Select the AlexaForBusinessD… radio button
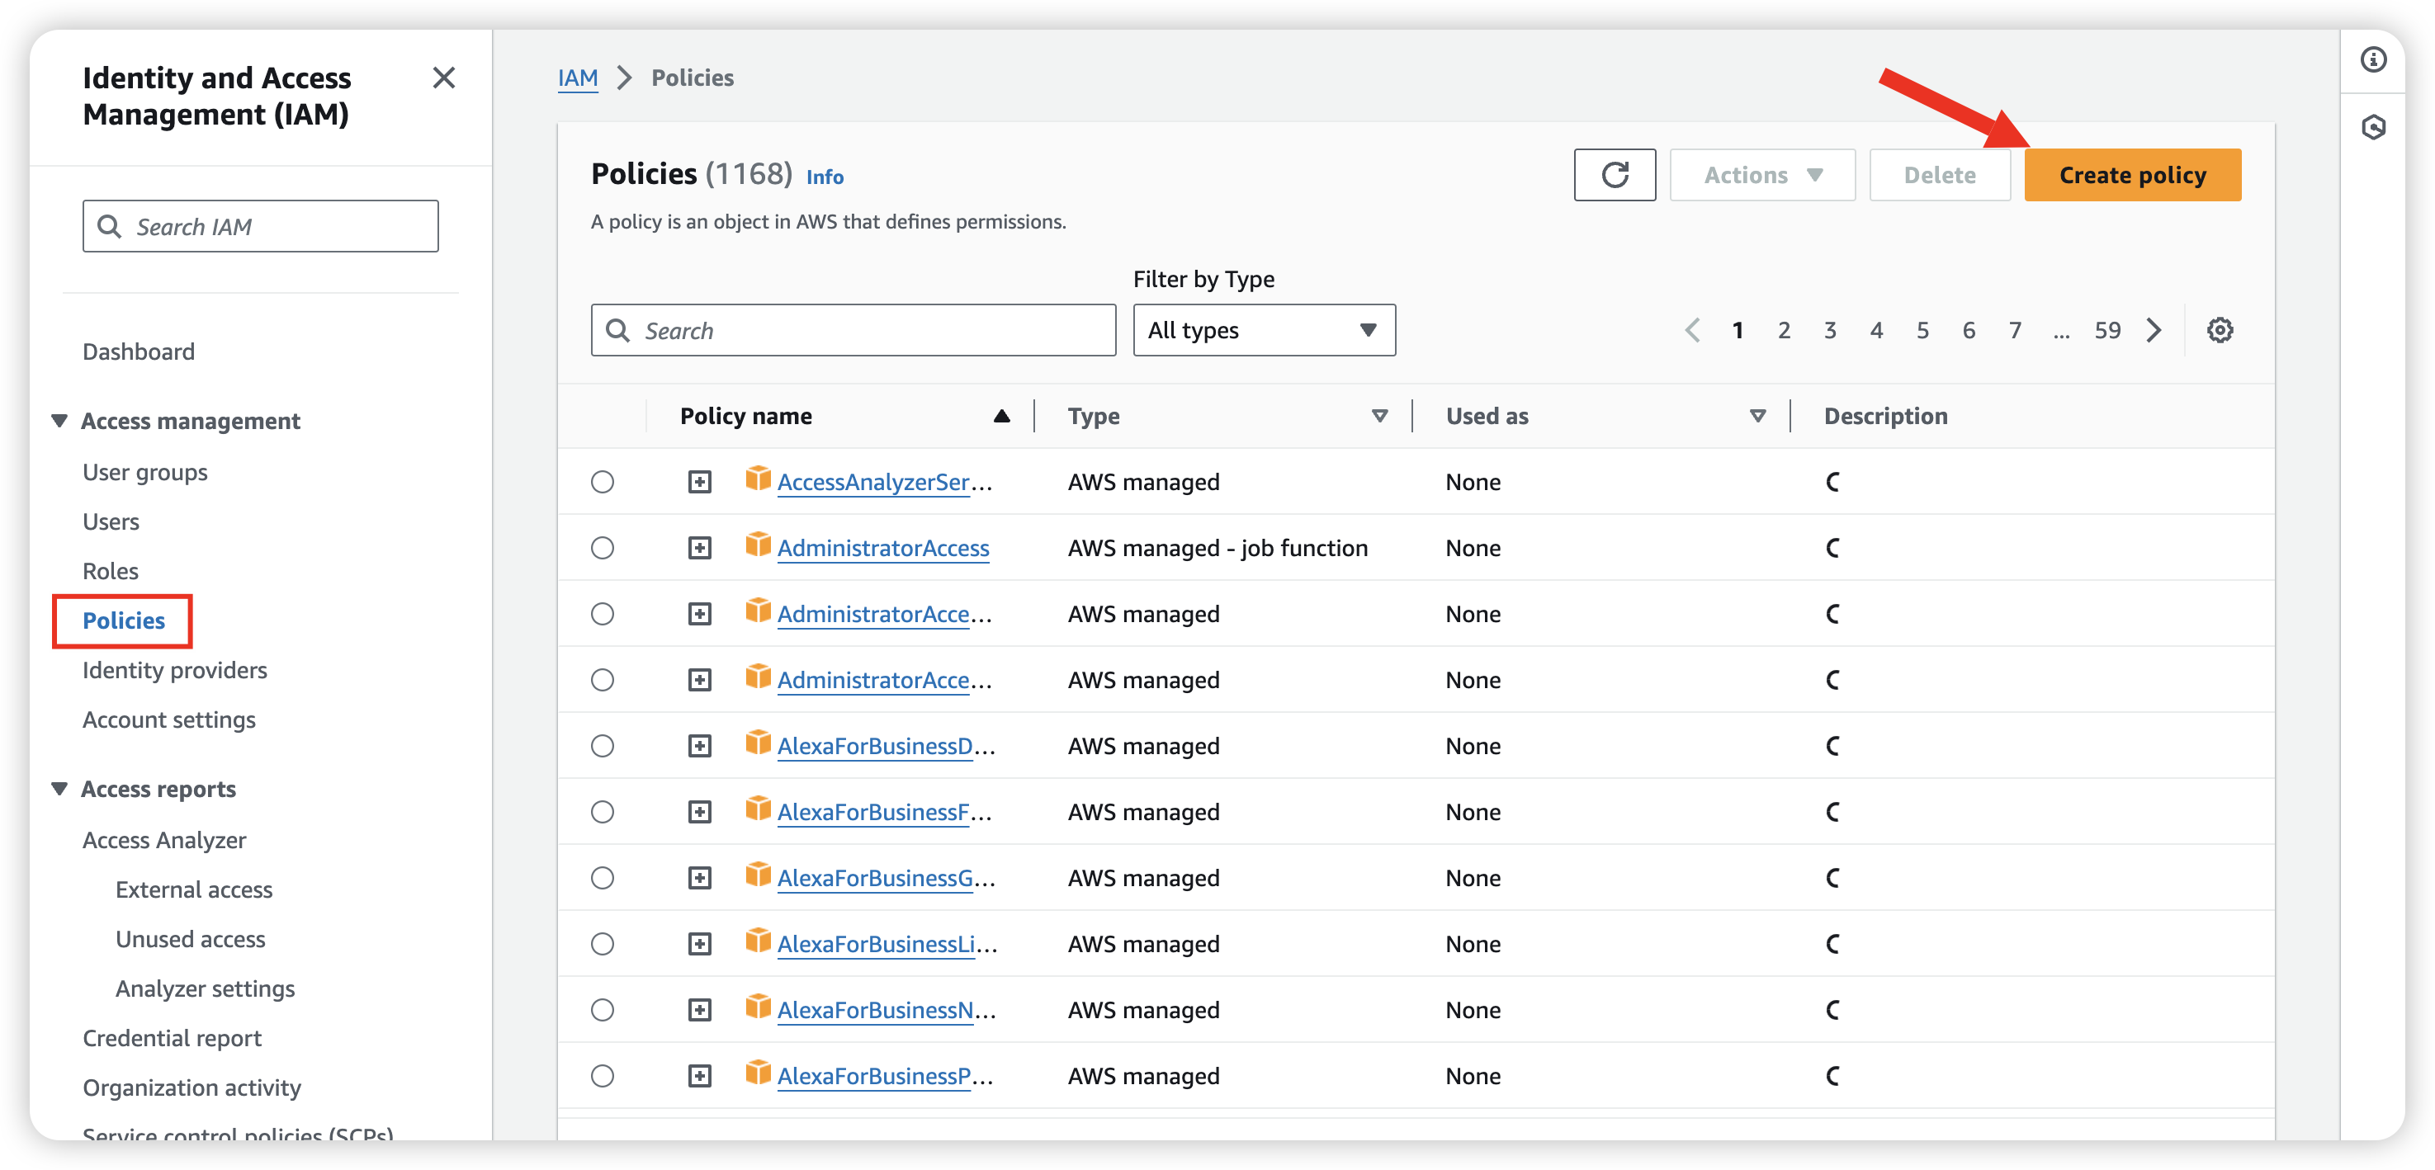 click(x=602, y=747)
